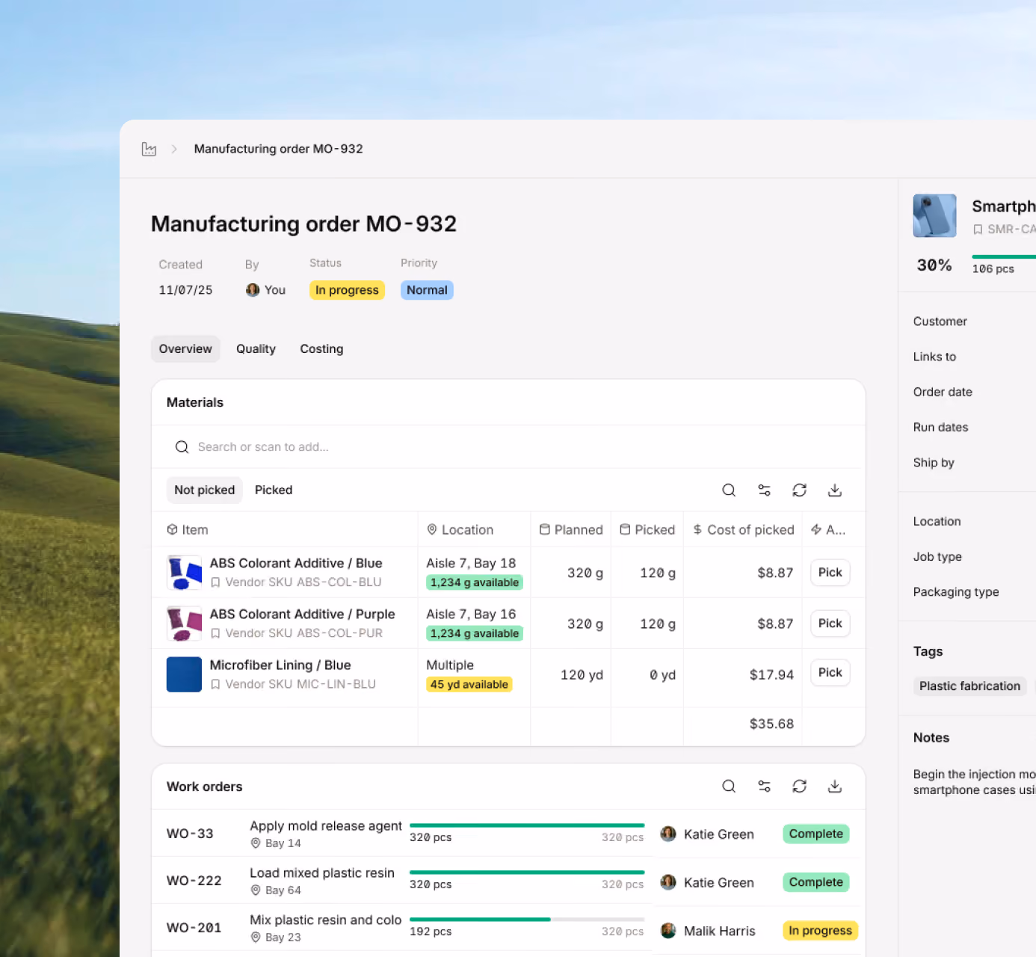Pick ABS Colorant Additive / Blue
The width and height of the screenshot is (1036, 957).
click(830, 573)
